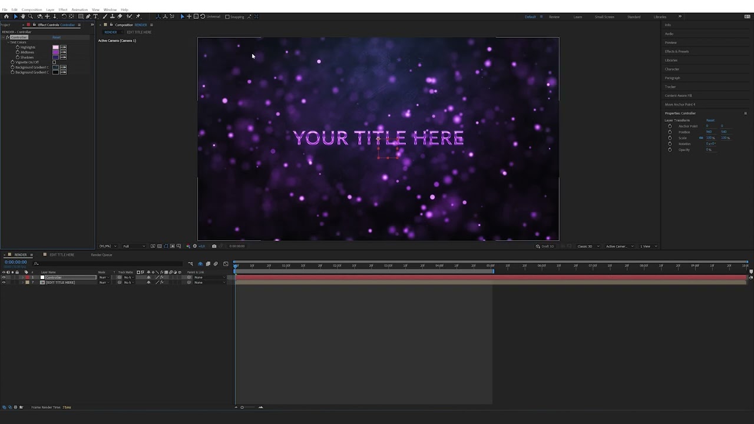This screenshot has height=424, width=754.
Task: Hide the Controller layer via eye icon
Action: [4, 277]
